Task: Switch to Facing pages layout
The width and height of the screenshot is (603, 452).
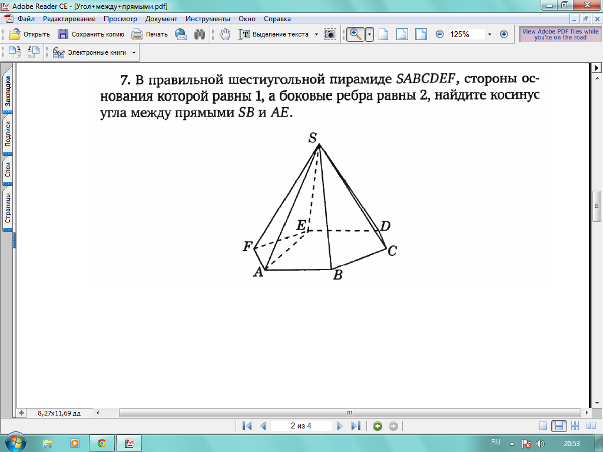Action: 591,426
